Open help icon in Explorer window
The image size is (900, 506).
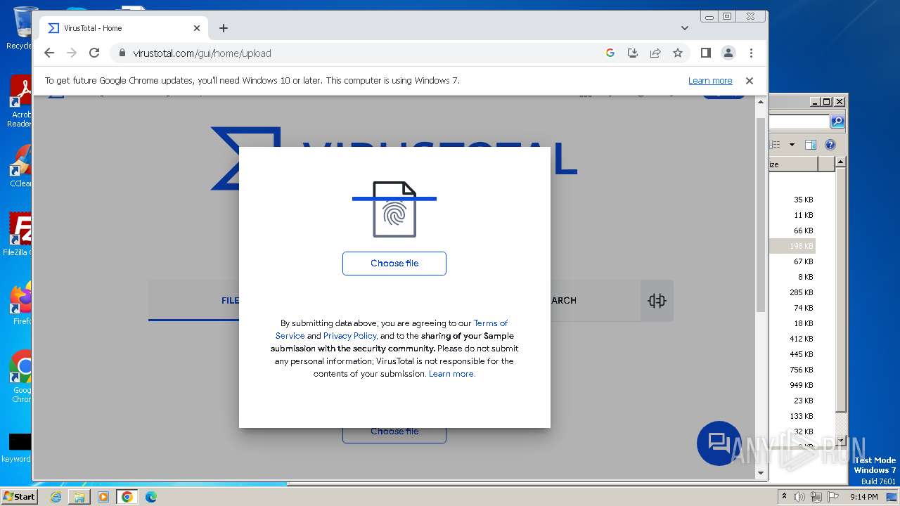tap(830, 145)
